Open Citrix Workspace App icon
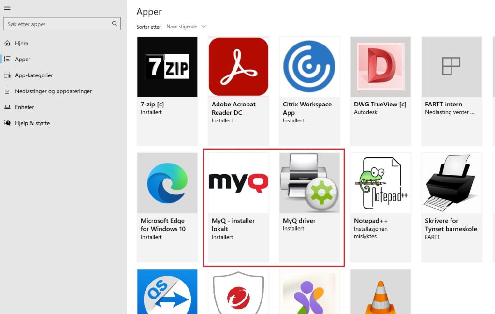This screenshot has width=495, height=314. pos(309,67)
